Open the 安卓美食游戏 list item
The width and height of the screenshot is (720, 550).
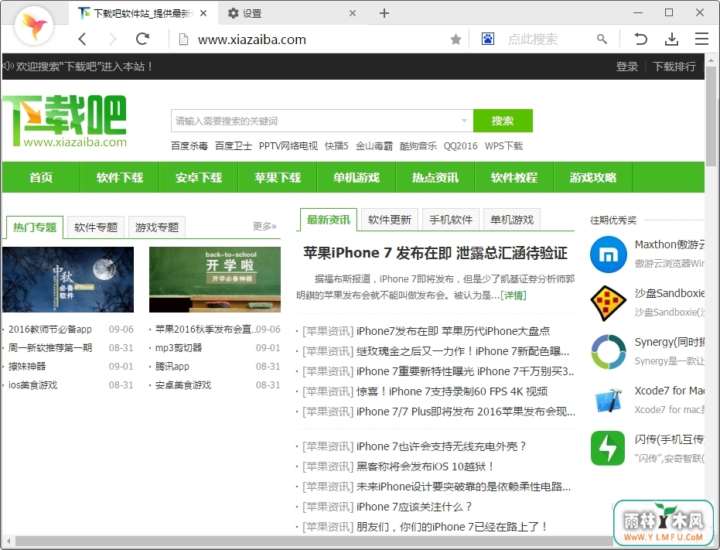183,385
